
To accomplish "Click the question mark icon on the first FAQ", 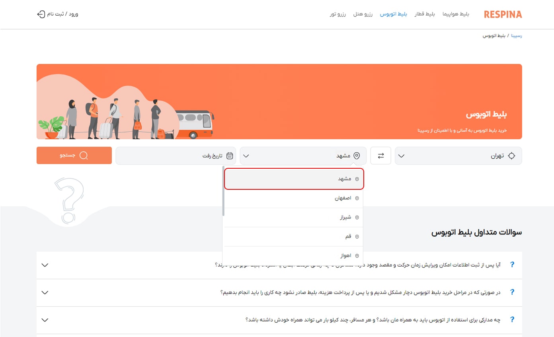I will 512,264.
